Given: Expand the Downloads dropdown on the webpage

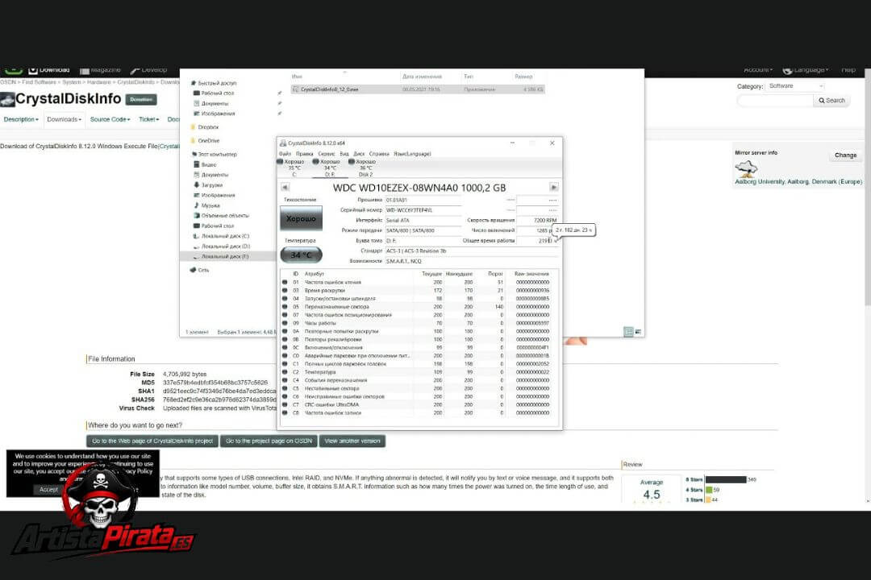Looking at the screenshot, I should pos(64,119).
